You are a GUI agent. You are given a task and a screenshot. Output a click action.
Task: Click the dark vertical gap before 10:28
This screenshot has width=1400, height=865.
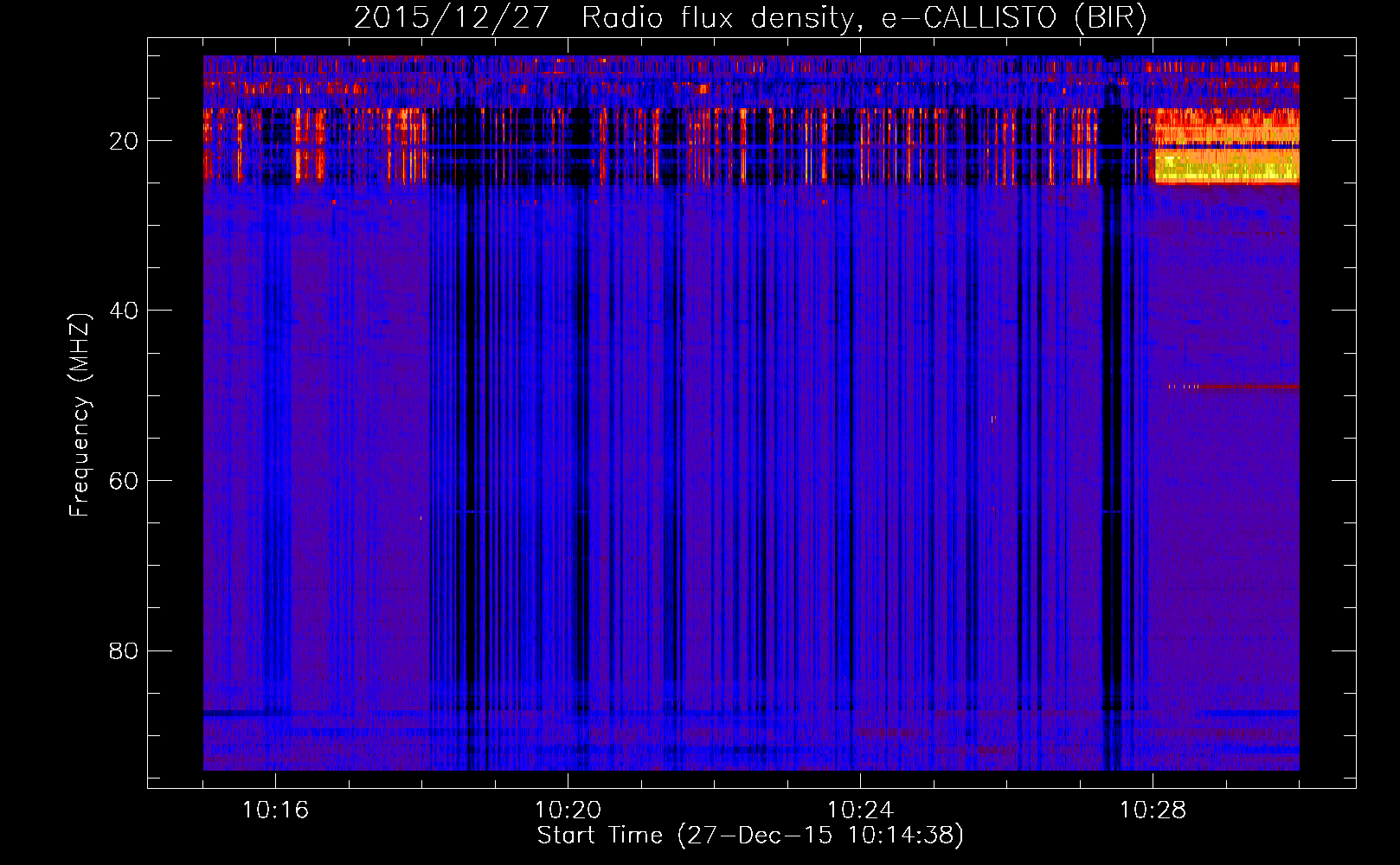pos(1112,413)
